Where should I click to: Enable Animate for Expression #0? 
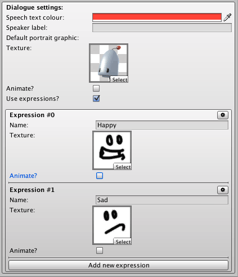point(100,176)
